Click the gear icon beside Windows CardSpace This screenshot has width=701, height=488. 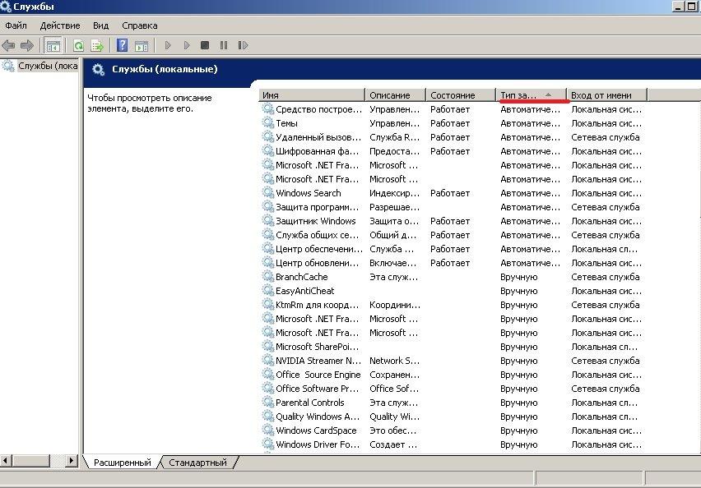[267, 430]
